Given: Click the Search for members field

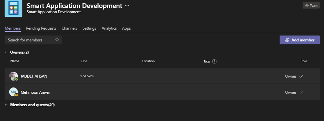Looking at the screenshot, I should coord(33,40).
